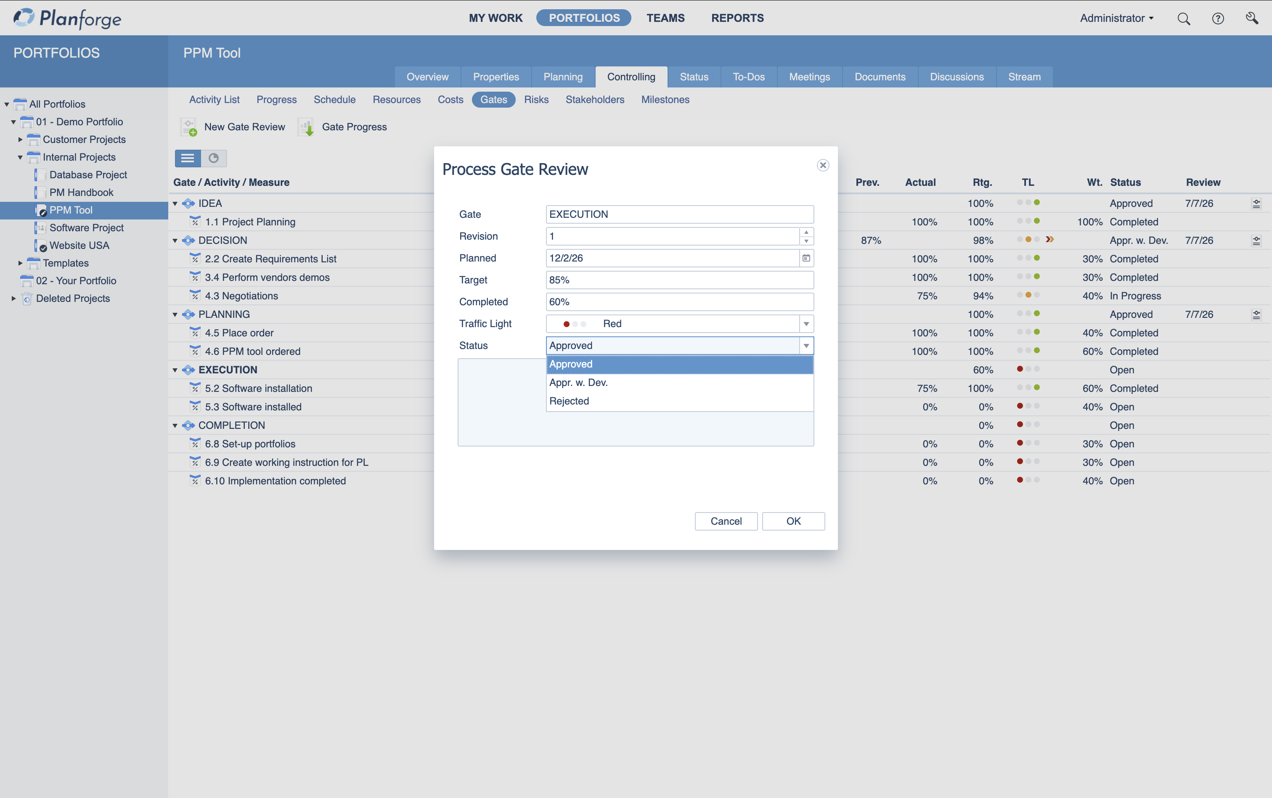Image resolution: width=1272 pixels, height=798 pixels.
Task: Open the Traffic Light dropdown arrow
Action: (806, 323)
